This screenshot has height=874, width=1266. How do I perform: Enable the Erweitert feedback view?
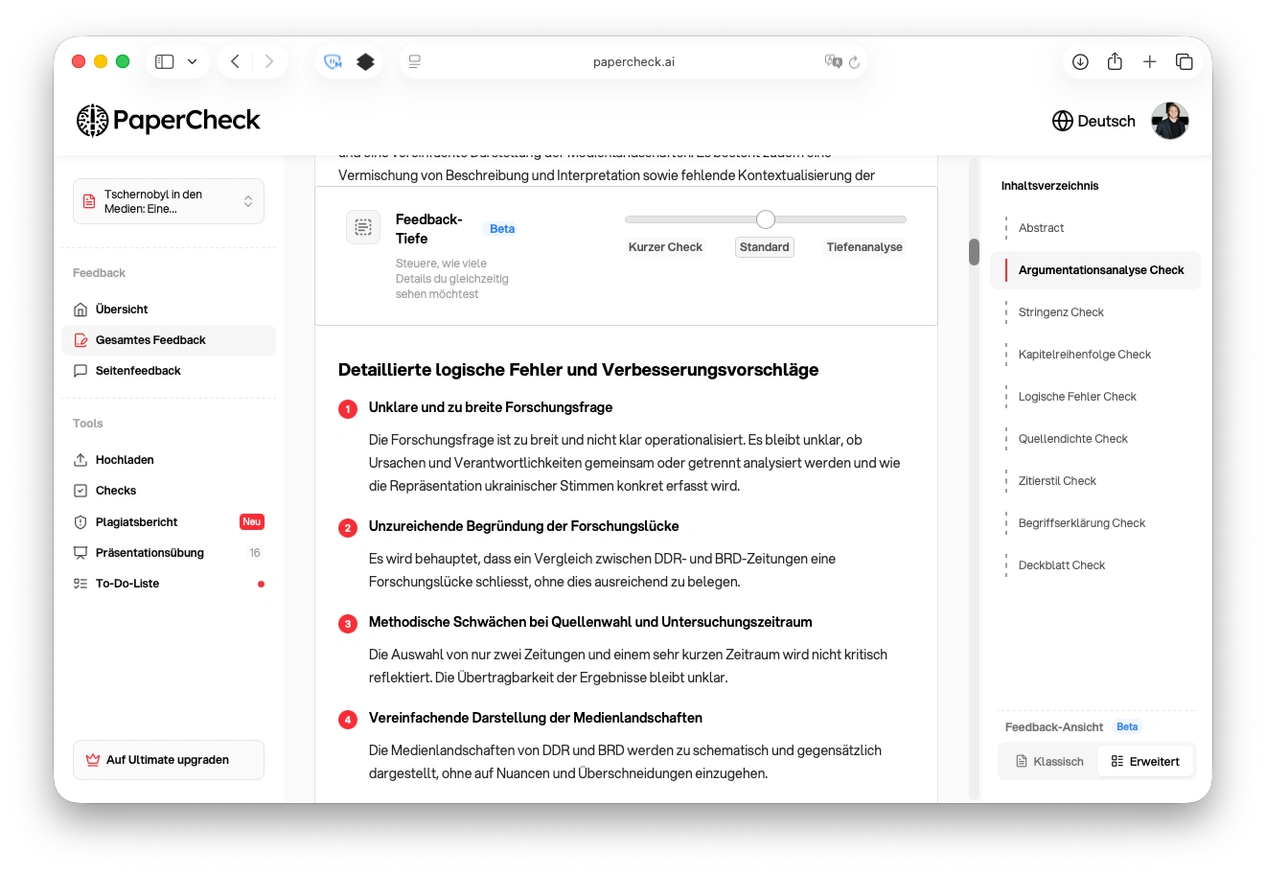[x=1145, y=760]
